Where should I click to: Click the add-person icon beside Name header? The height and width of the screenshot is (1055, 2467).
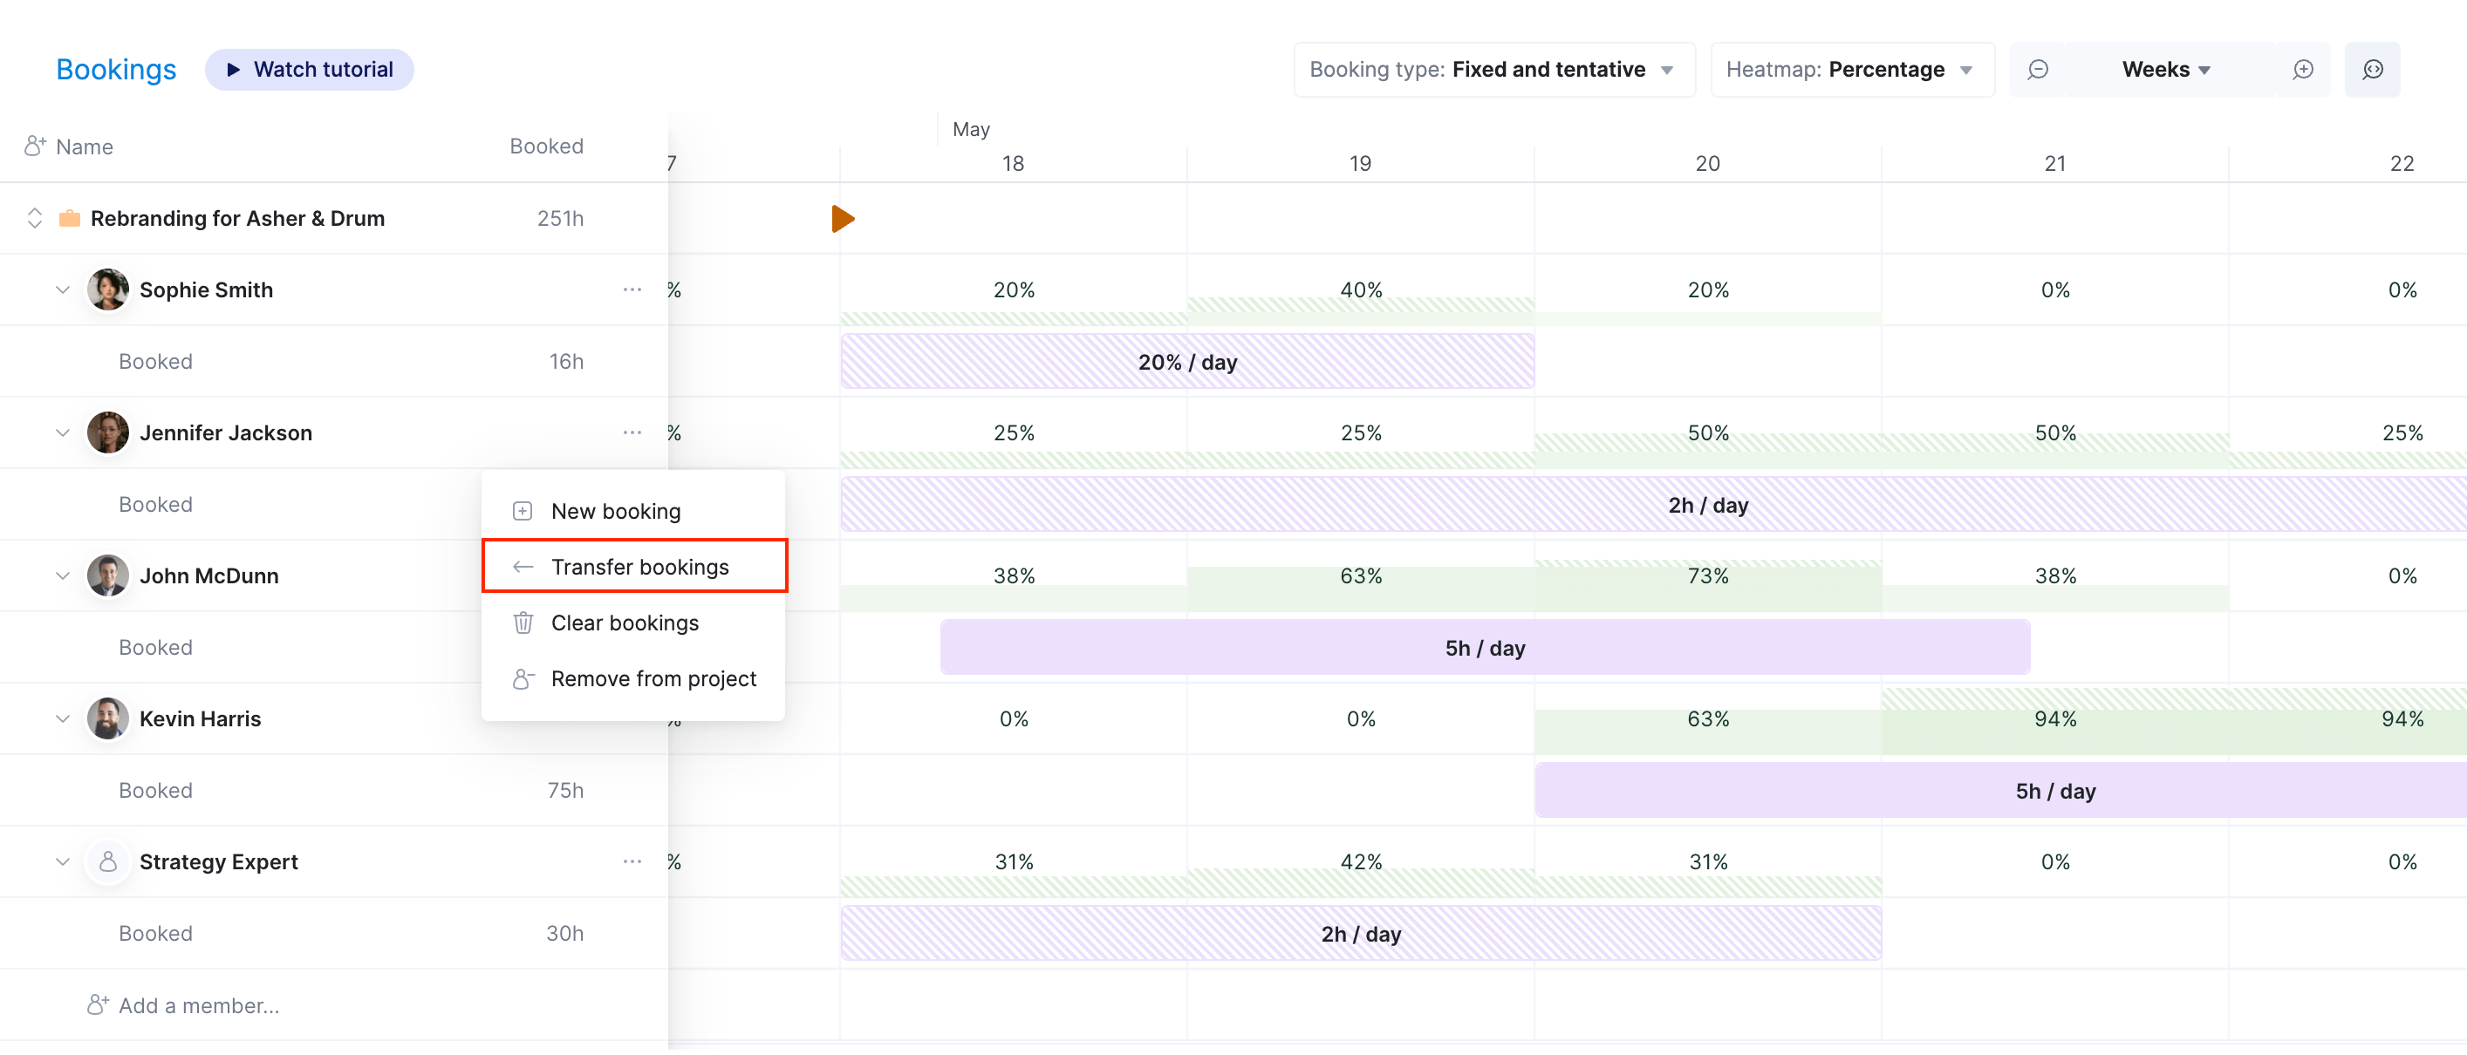pyautogui.click(x=36, y=146)
